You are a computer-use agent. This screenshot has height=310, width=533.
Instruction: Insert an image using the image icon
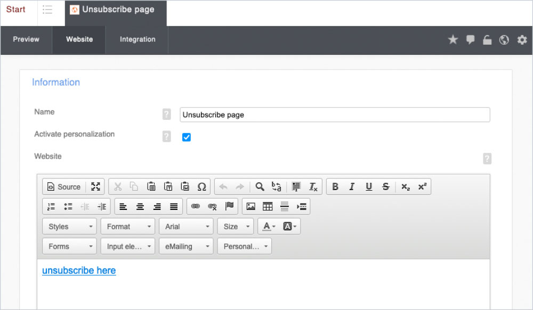(x=251, y=207)
